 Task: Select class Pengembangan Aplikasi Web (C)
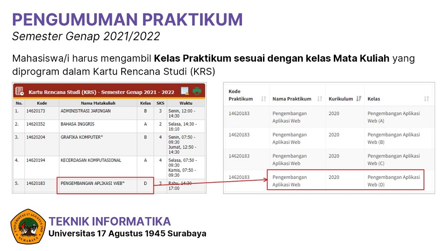(394, 160)
